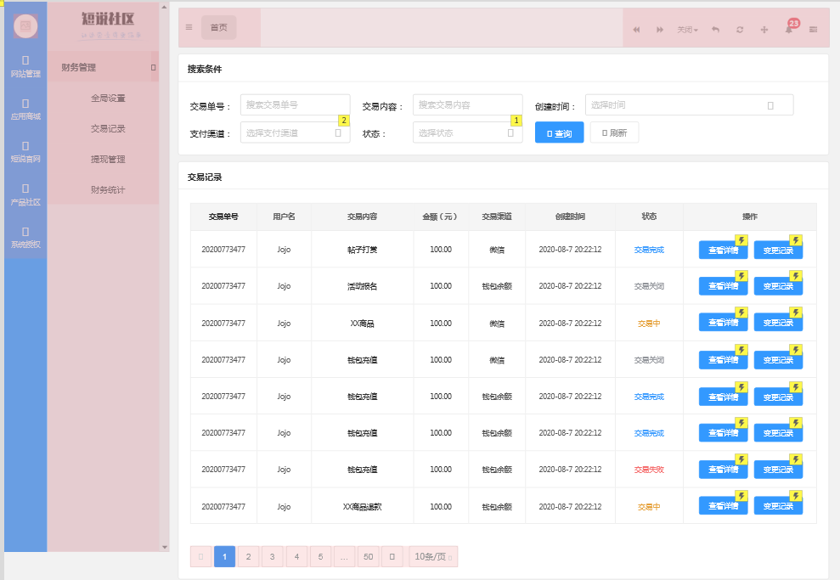Click 查看详情 for the XX商品 row
Image resolution: width=840 pixels, height=580 pixels.
(x=723, y=323)
